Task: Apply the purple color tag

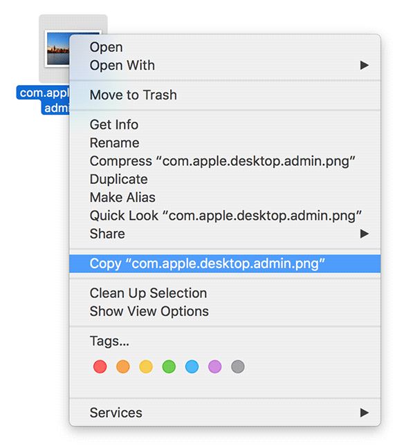Action: click(x=215, y=366)
